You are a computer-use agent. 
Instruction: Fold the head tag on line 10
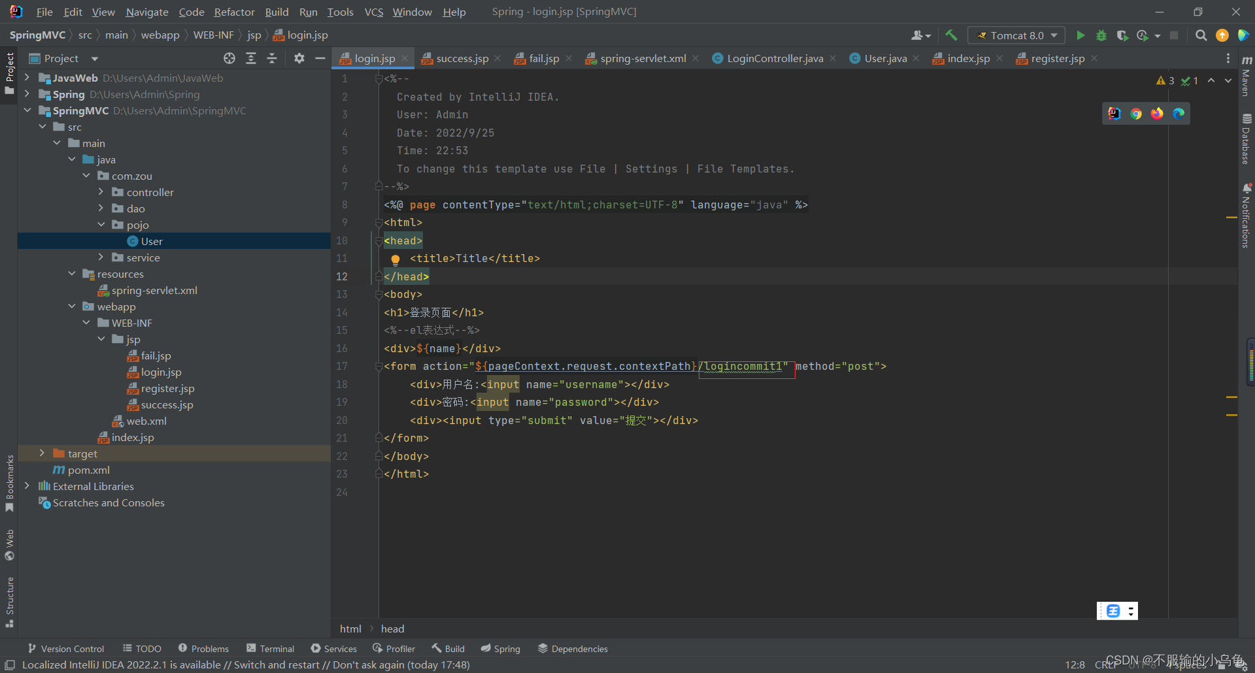pos(378,241)
